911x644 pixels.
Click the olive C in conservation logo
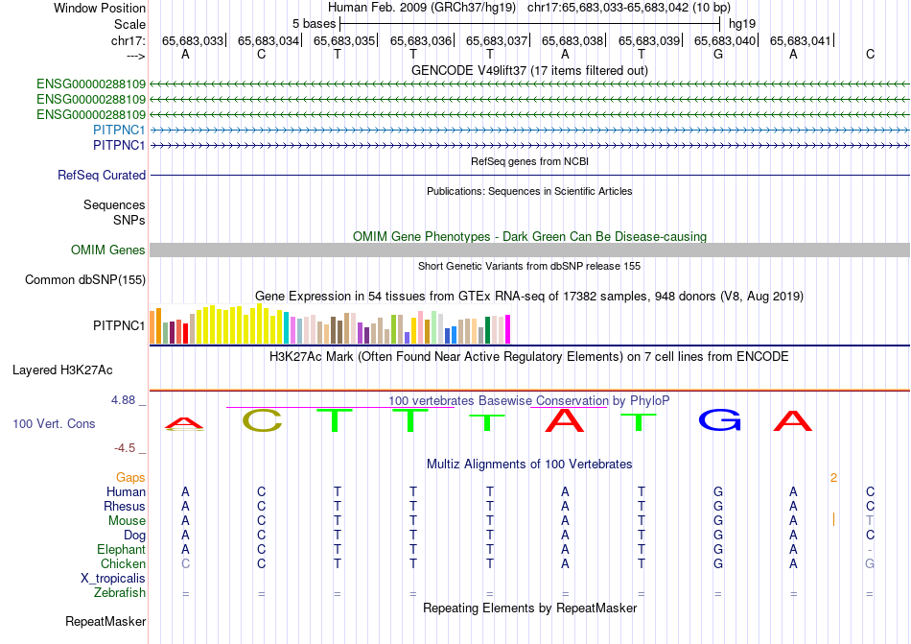(262, 420)
